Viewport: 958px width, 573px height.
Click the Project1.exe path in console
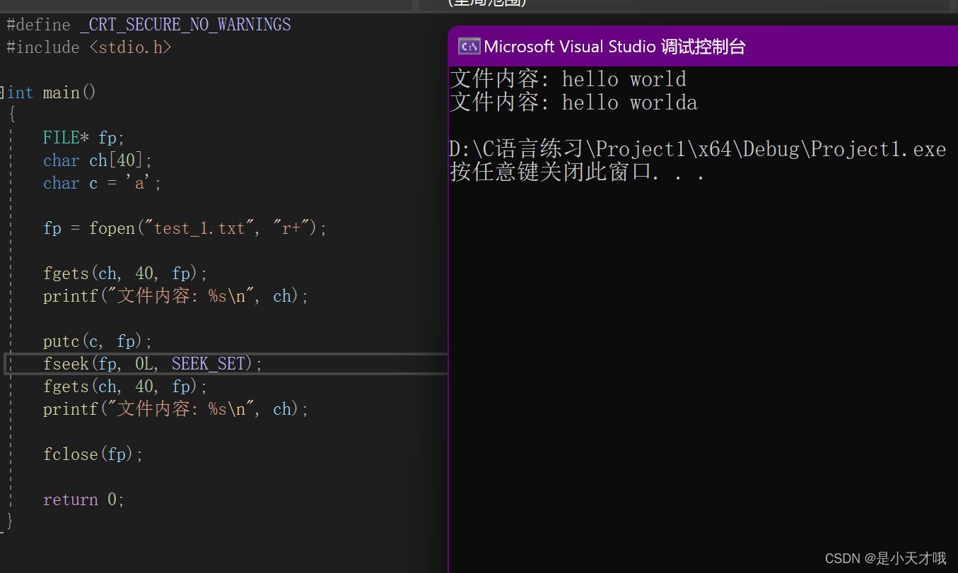tap(697, 149)
